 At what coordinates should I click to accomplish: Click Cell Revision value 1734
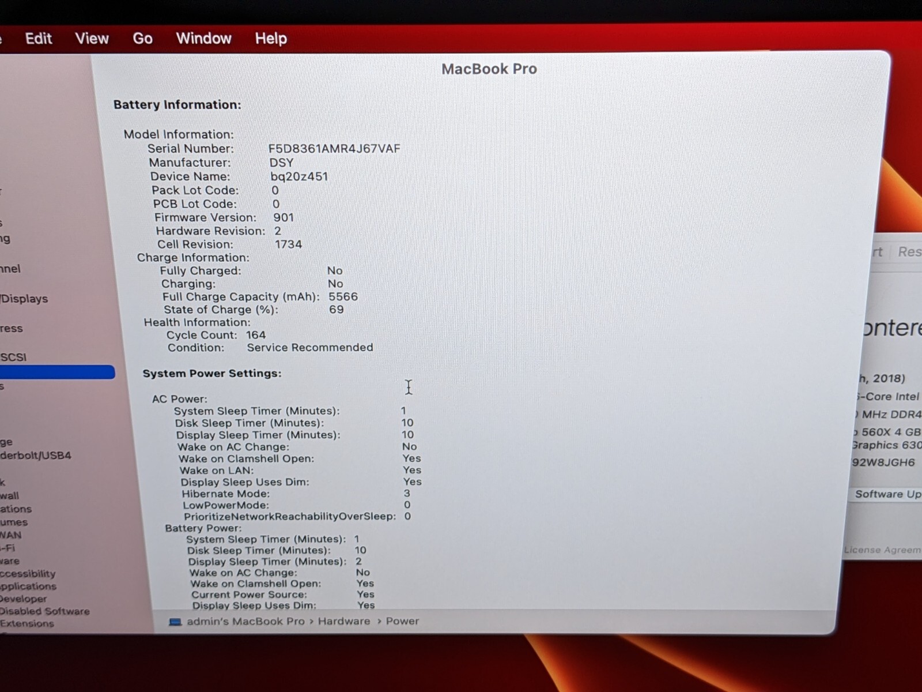(288, 244)
